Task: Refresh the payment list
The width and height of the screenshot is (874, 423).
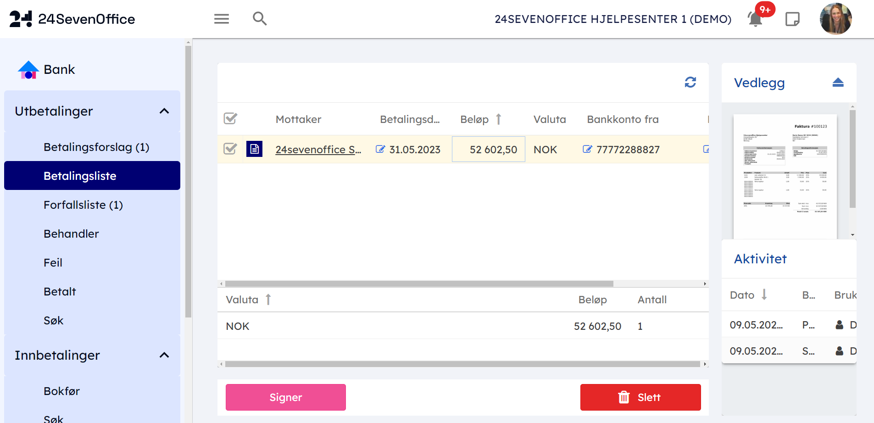Action: 690,82
